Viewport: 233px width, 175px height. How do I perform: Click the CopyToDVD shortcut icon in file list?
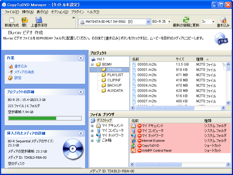[x=133, y=146]
